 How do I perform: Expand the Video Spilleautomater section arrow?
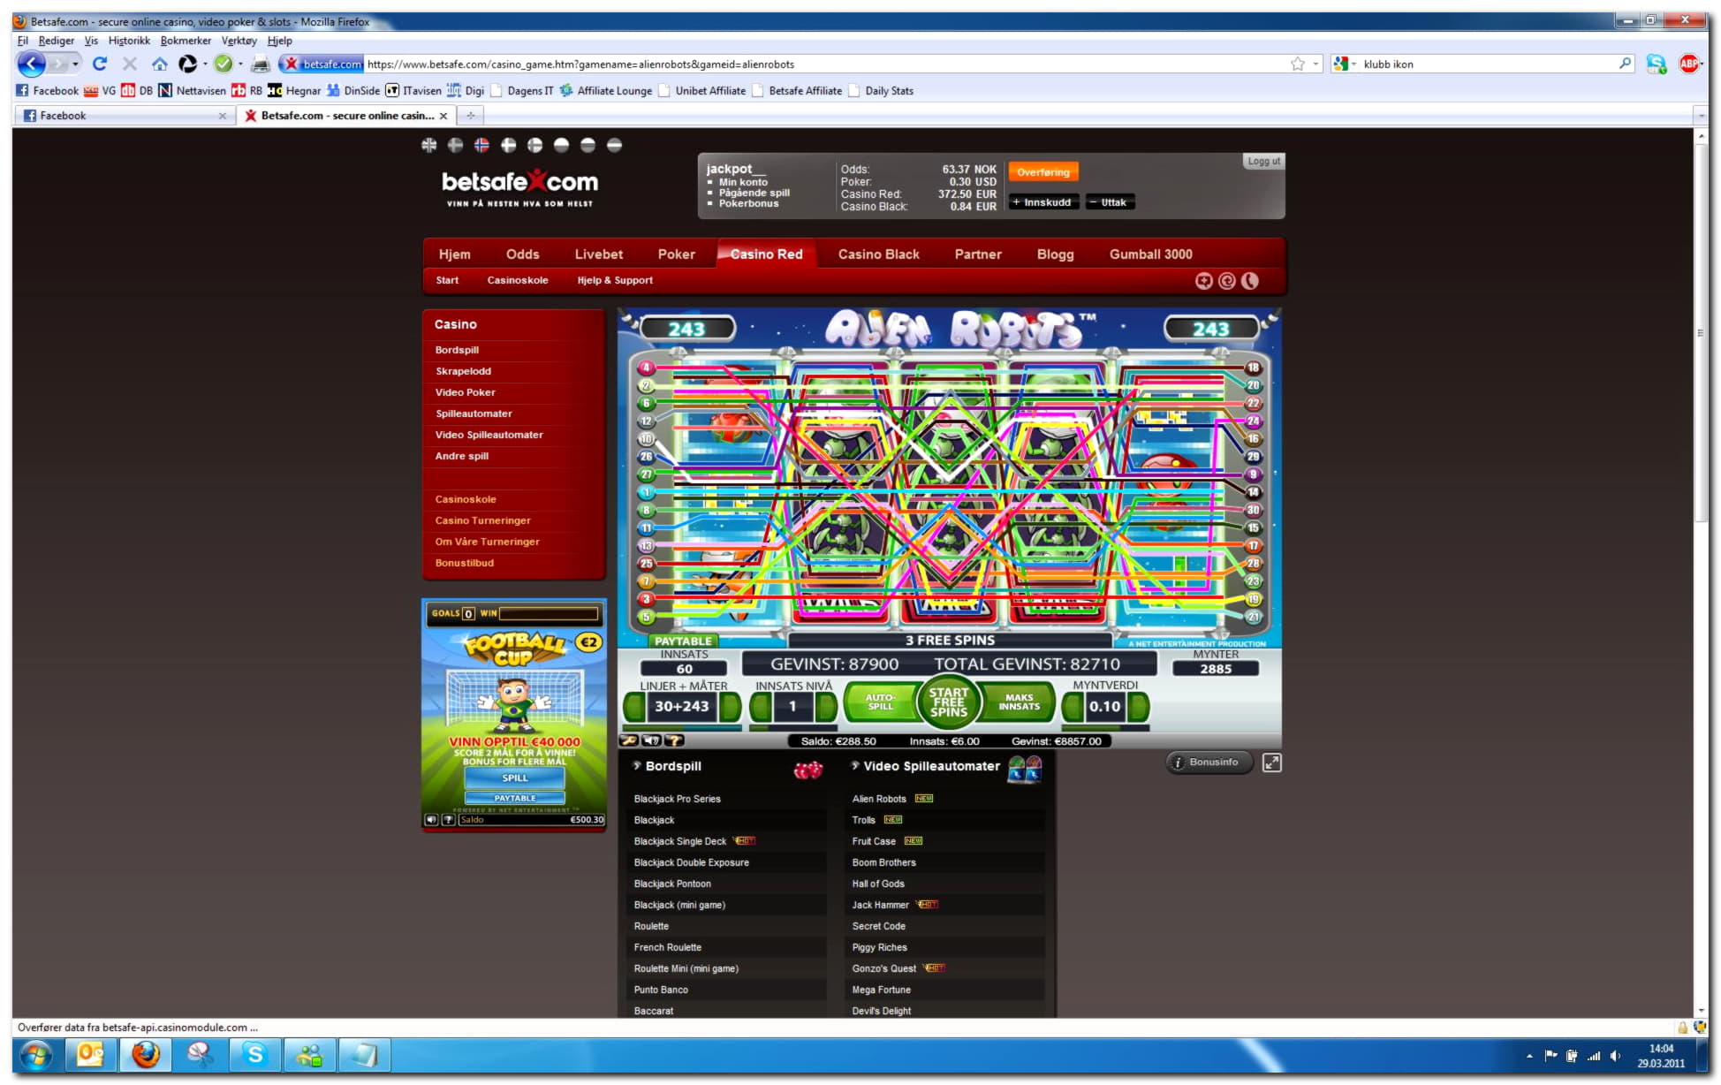click(854, 765)
